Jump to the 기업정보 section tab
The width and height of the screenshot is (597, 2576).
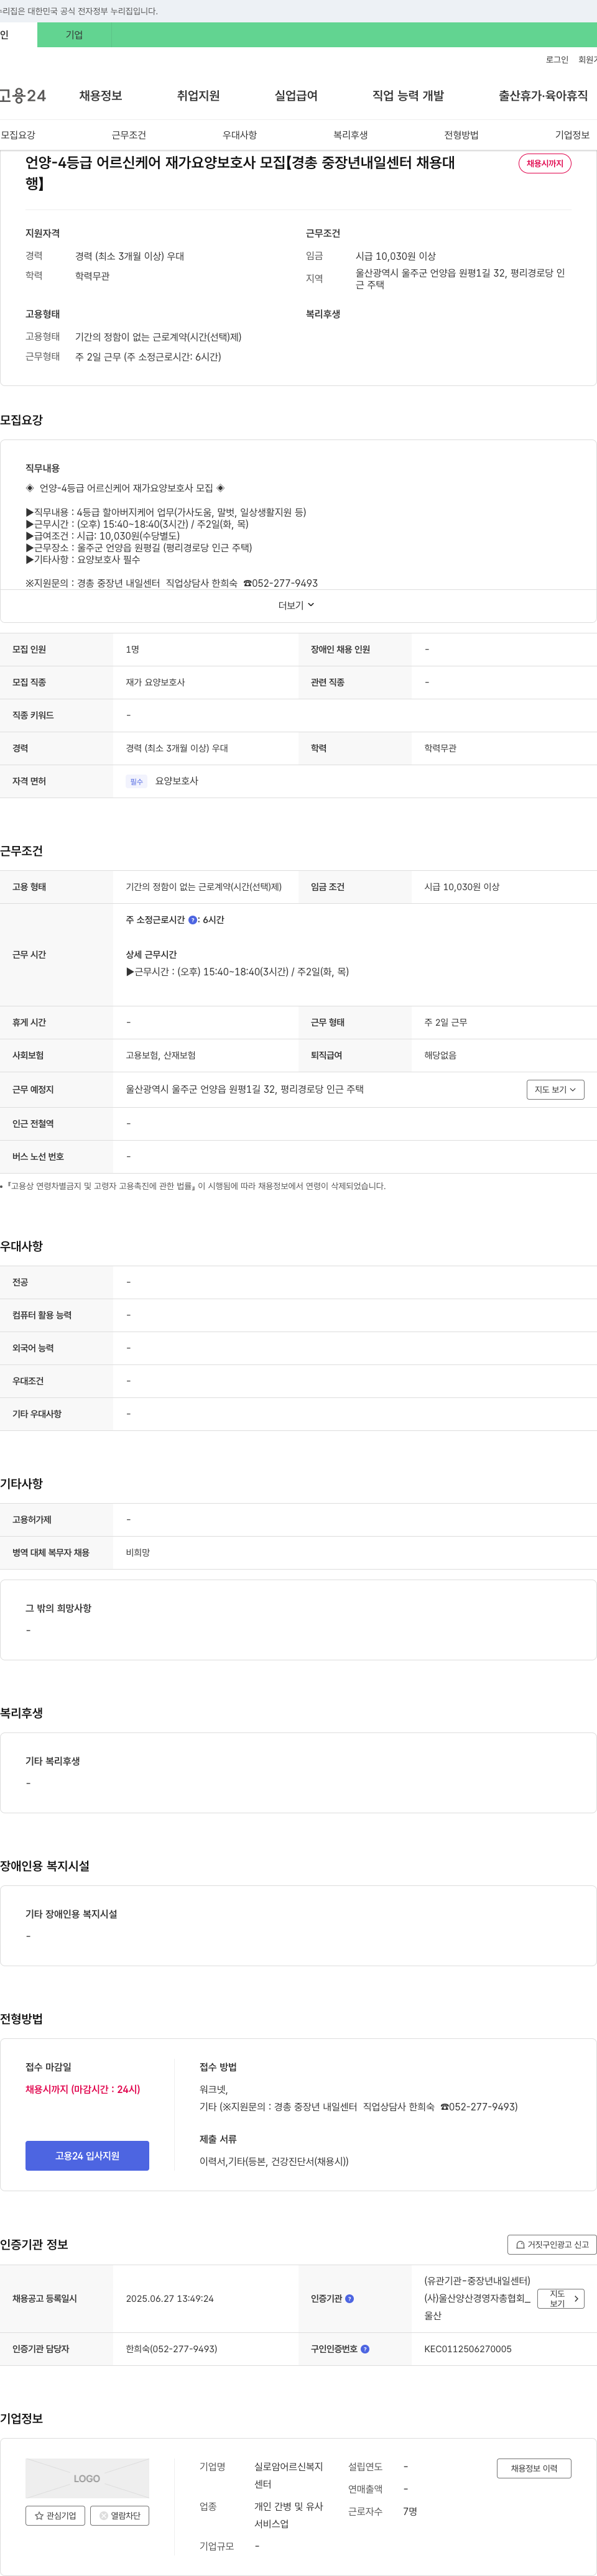(x=573, y=135)
